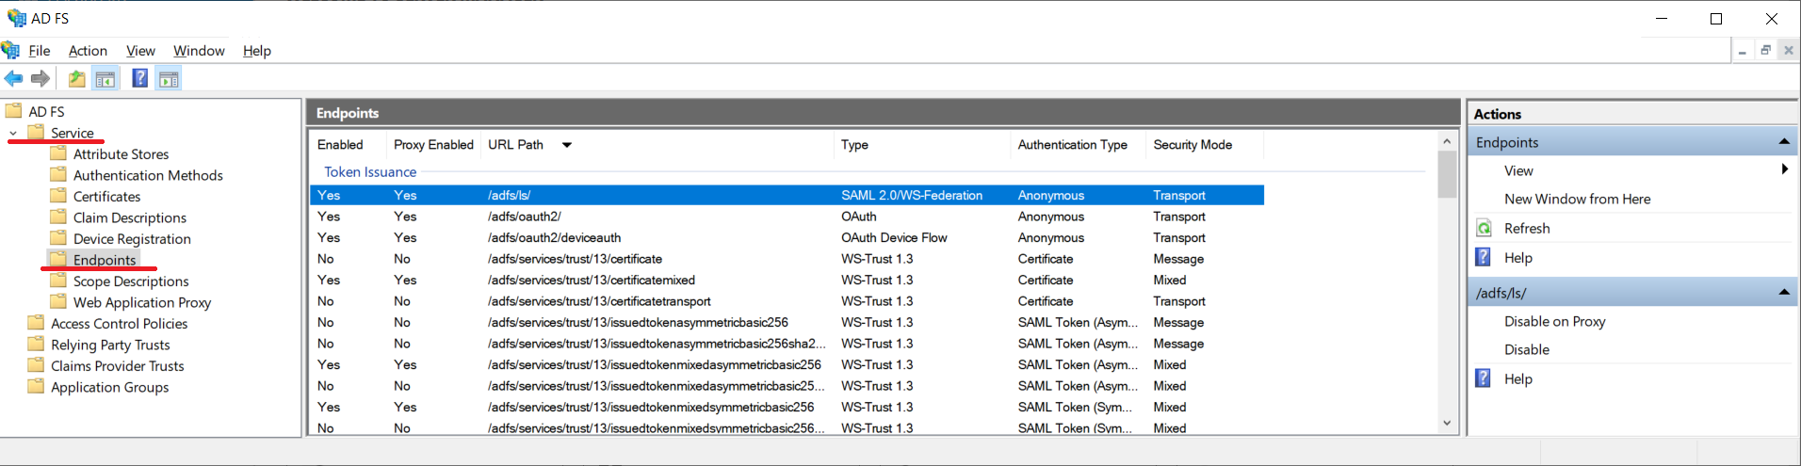Click the Relying Party Trusts folder icon

point(36,345)
